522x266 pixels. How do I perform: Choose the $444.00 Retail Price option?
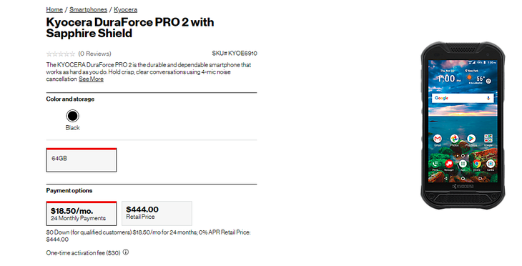(157, 213)
